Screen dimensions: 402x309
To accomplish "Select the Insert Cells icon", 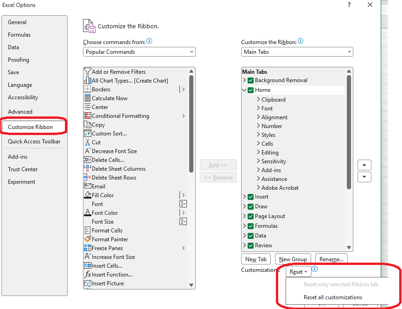I will pos(88,265).
